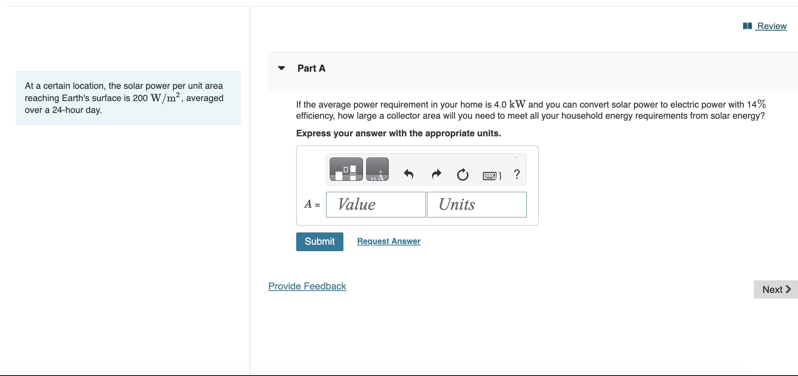Click the question mark help icon
The height and width of the screenshot is (376, 798).
tap(517, 174)
